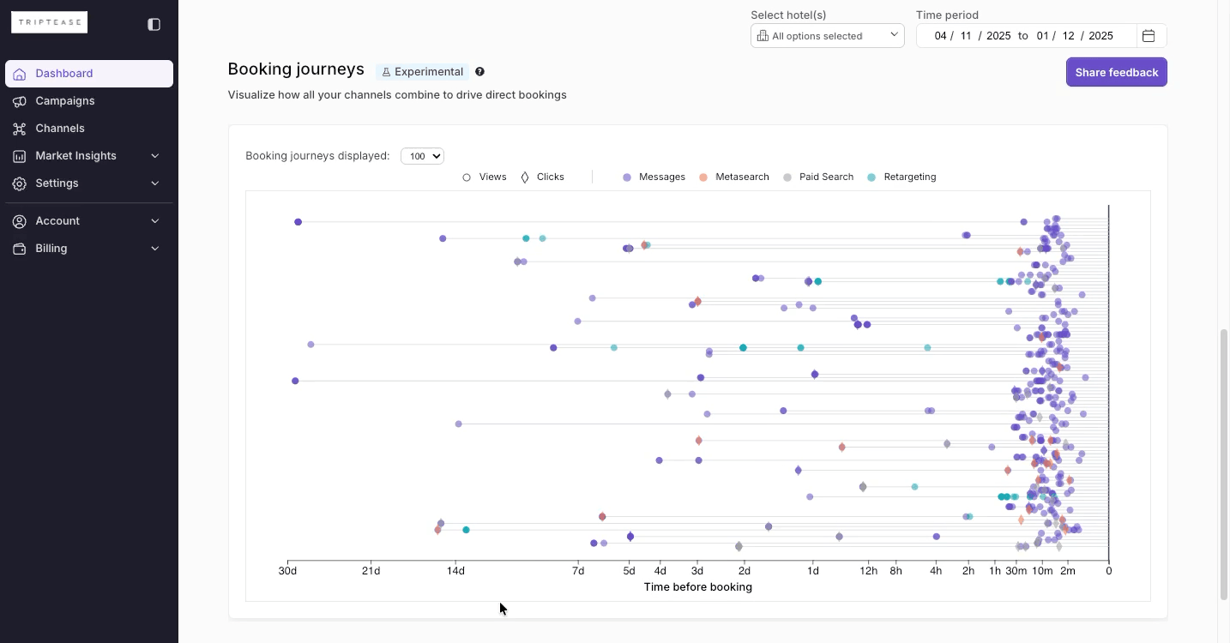This screenshot has height=643, width=1230.
Task: Click the Experimental help question mark
Action: [x=479, y=71]
